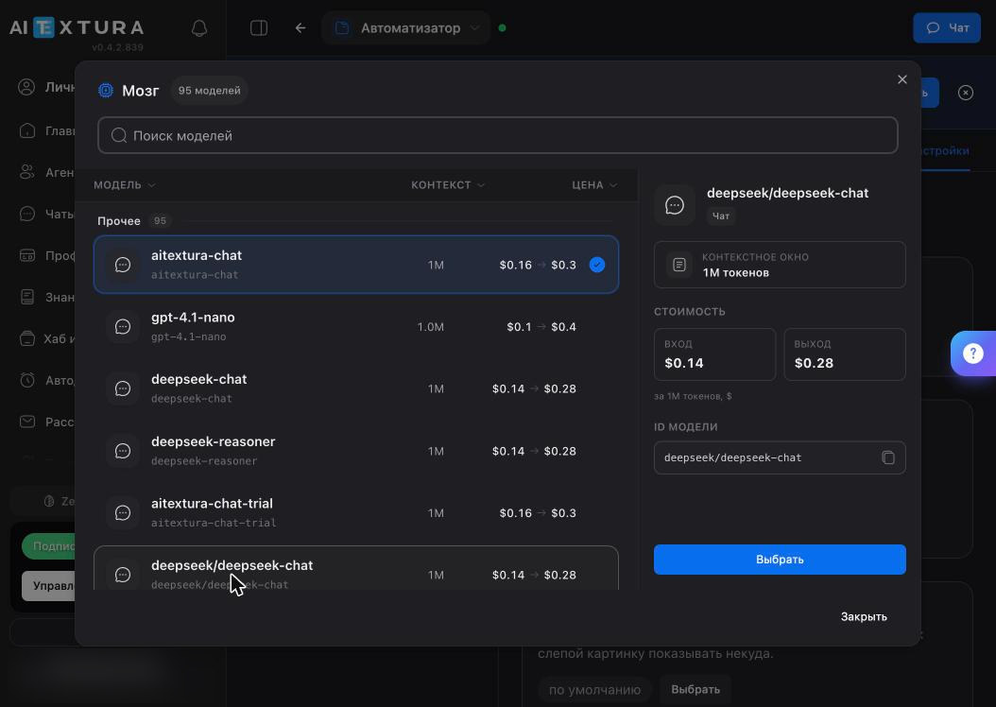The height and width of the screenshot is (707, 996).
Task: Click the circled X icon at top right
Action: [x=965, y=93]
